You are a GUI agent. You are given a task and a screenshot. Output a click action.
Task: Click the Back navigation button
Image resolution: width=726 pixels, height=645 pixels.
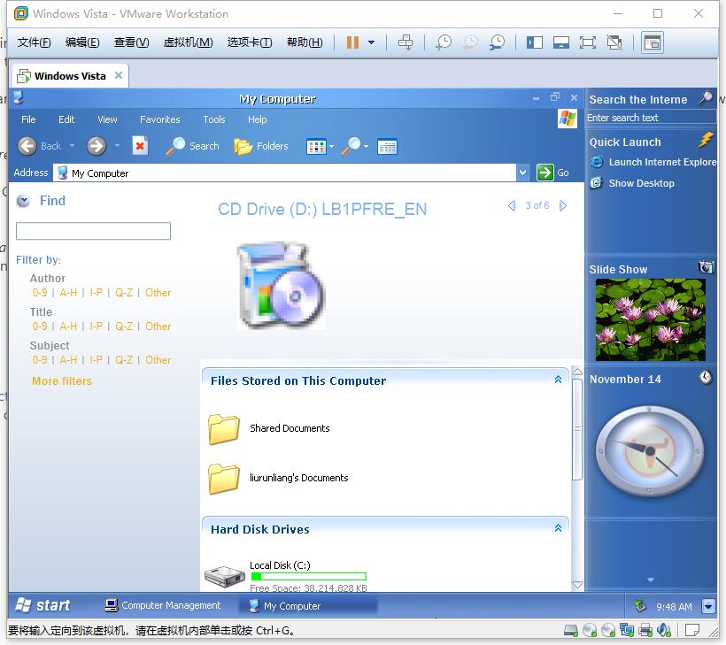click(39, 146)
